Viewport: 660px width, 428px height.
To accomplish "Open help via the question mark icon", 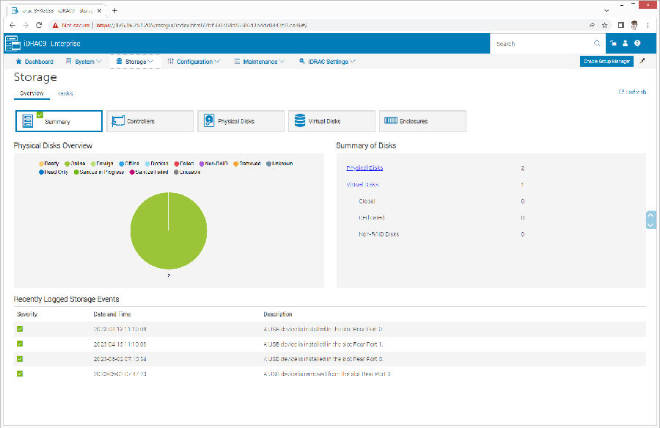I will (637, 44).
